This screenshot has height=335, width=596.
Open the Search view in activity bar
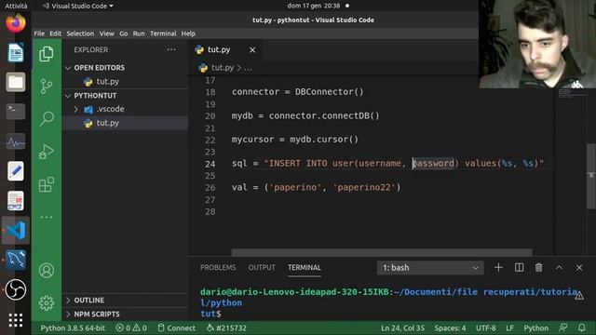point(47,119)
